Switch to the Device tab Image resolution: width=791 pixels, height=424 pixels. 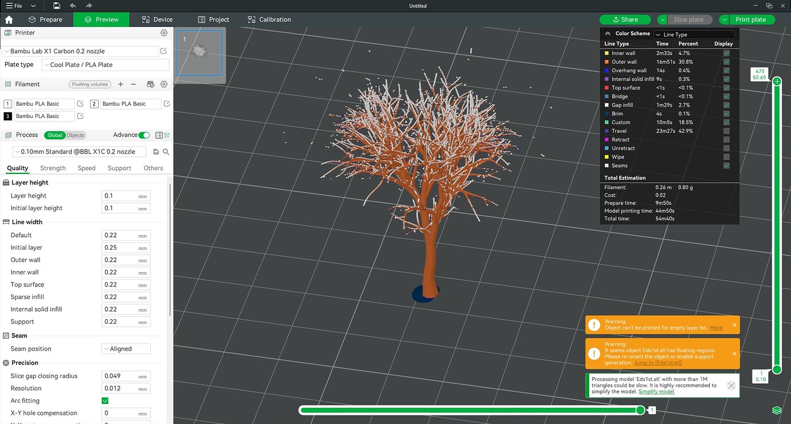pyautogui.click(x=158, y=19)
